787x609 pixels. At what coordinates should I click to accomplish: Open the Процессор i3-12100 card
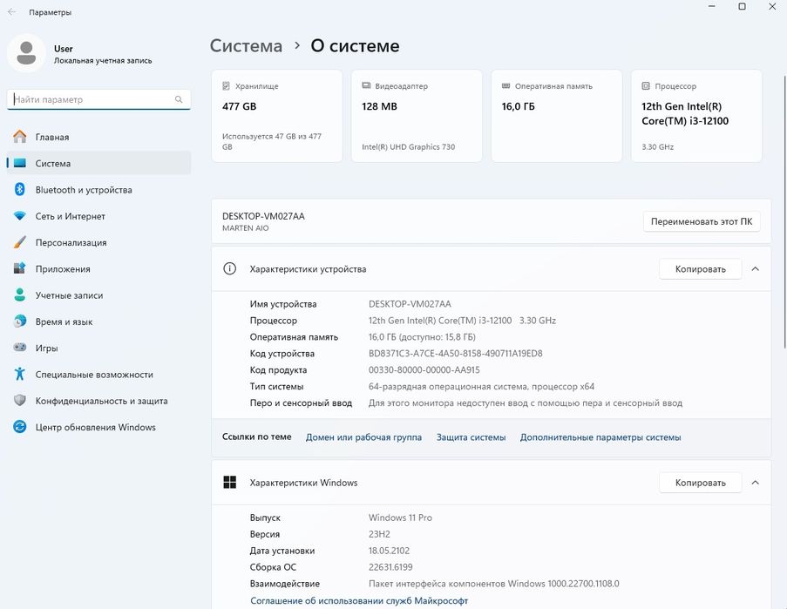coord(696,116)
